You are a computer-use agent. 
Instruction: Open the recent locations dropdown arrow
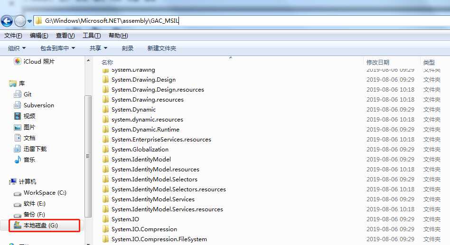tap(29, 21)
